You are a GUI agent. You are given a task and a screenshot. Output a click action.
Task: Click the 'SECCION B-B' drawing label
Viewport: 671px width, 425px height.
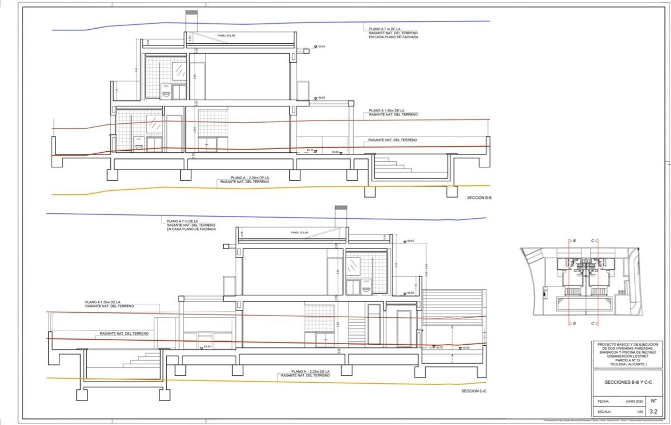(479, 198)
